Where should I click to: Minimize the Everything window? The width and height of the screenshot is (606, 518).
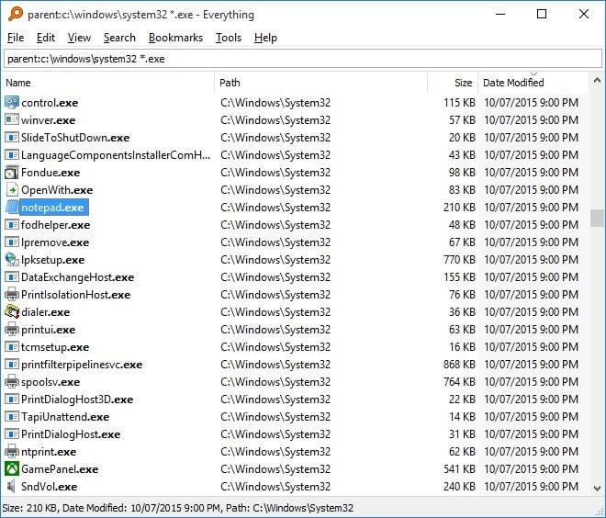(500, 14)
